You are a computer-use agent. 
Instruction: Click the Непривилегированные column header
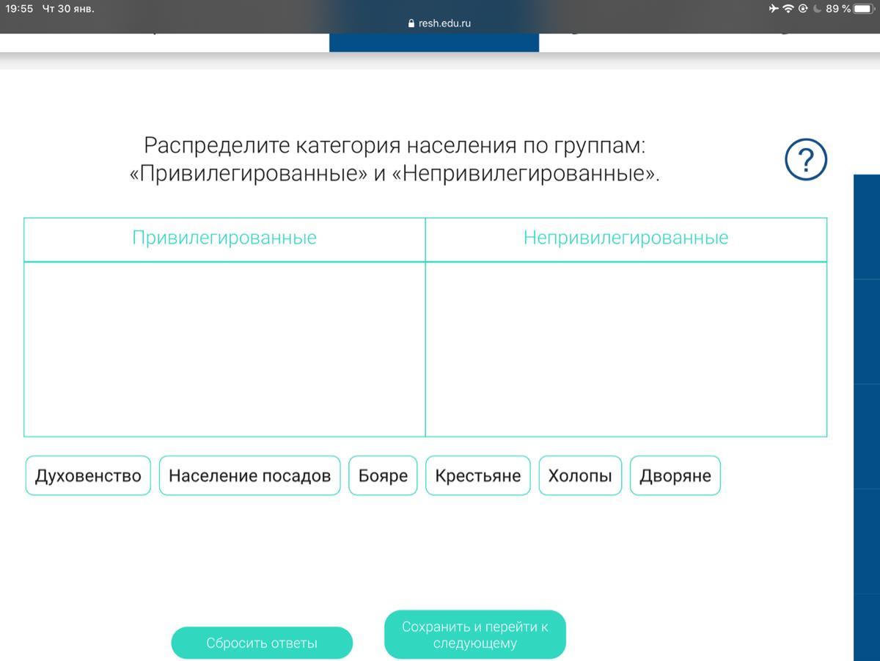(626, 238)
